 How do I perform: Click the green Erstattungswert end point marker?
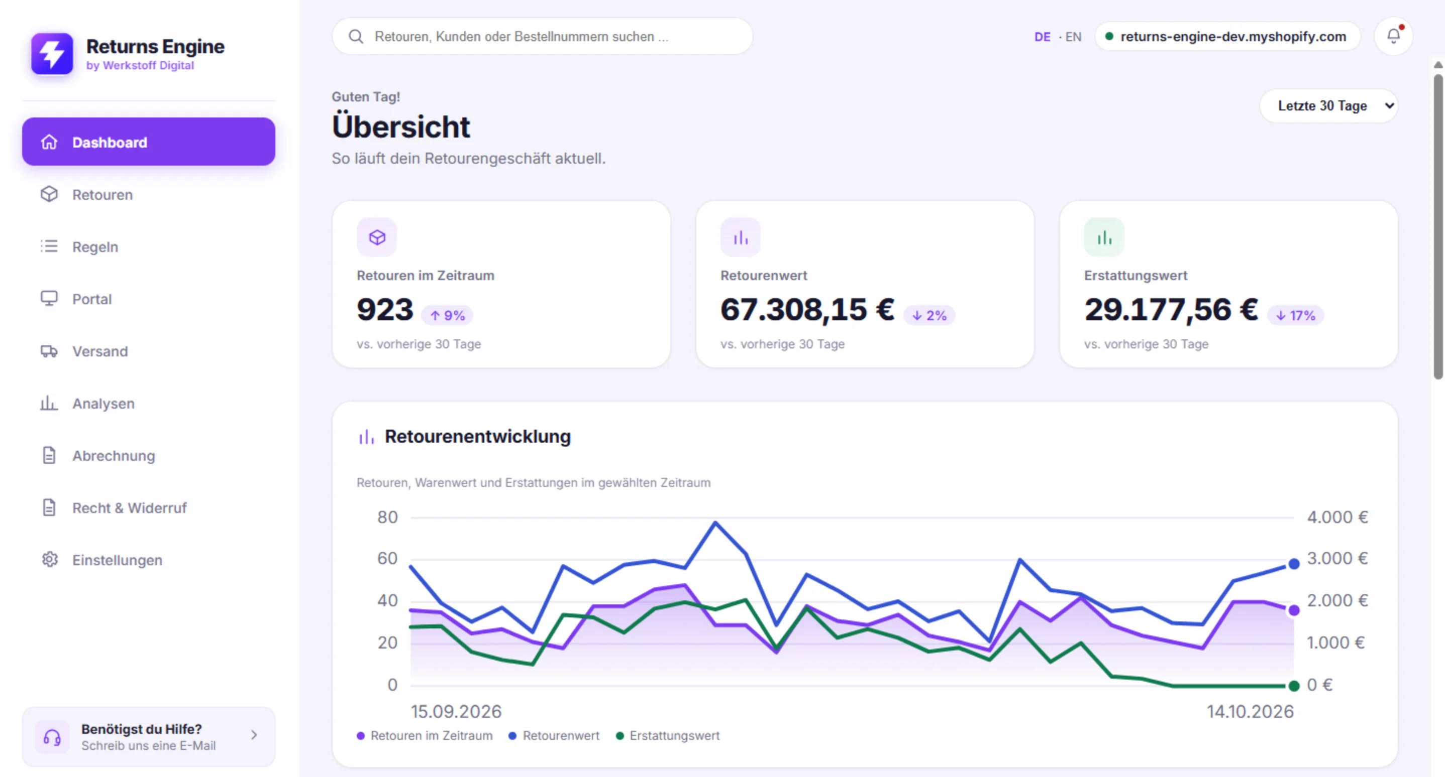tap(1294, 686)
